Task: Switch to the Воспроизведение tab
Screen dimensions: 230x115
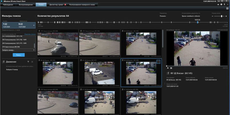Action: click(x=26, y=5)
